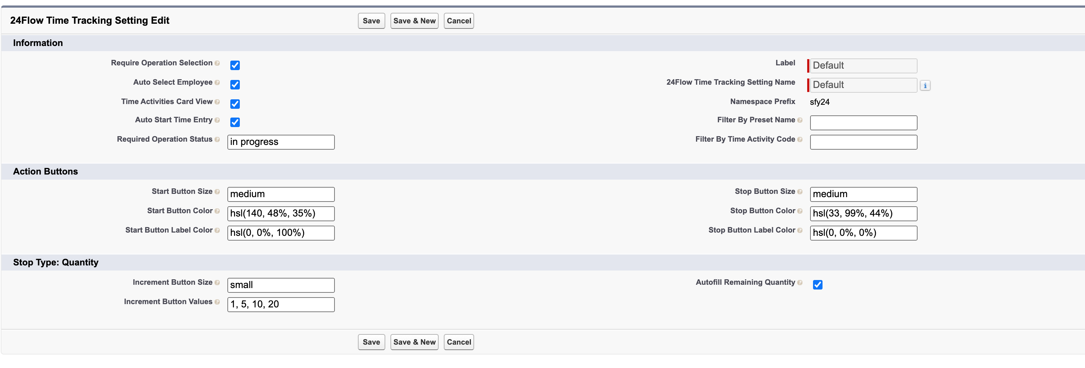The width and height of the screenshot is (1085, 368).
Task: Click help icon next to Require Operation Selection
Action: point(218,63)
